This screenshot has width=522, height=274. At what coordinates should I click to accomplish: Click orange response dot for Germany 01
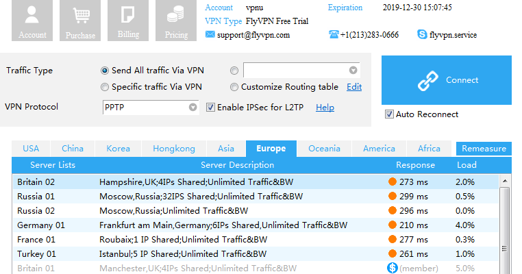pyautogui.click(x=393, y=225)
